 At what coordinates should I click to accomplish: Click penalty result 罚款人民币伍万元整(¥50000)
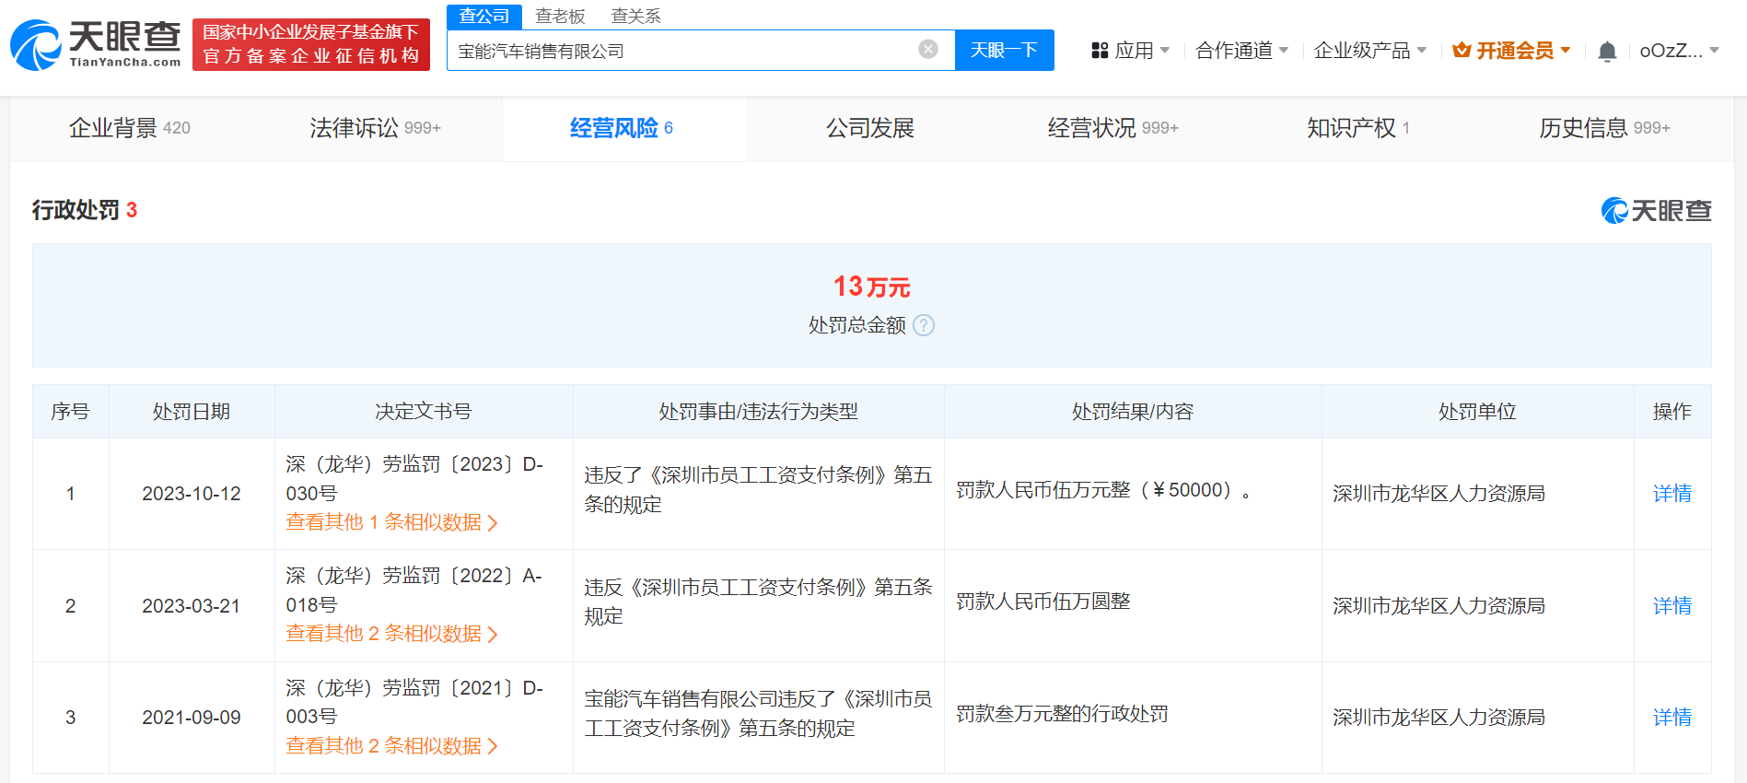pyautogui.click(x=1103, y=490)
